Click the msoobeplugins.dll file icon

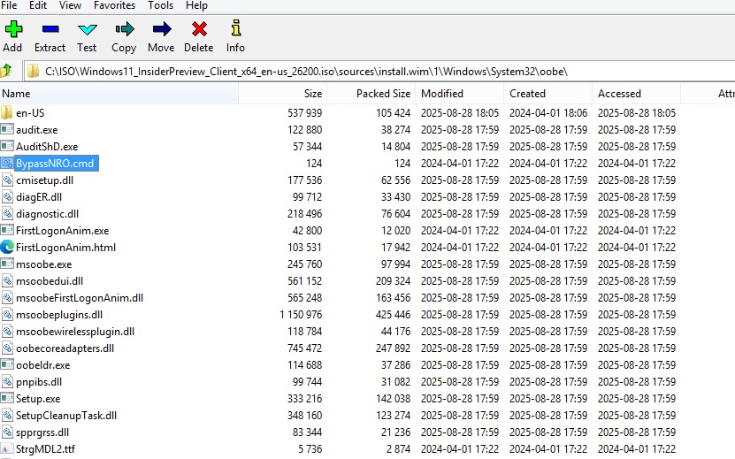pyautogui.click(x=7, y=315)
